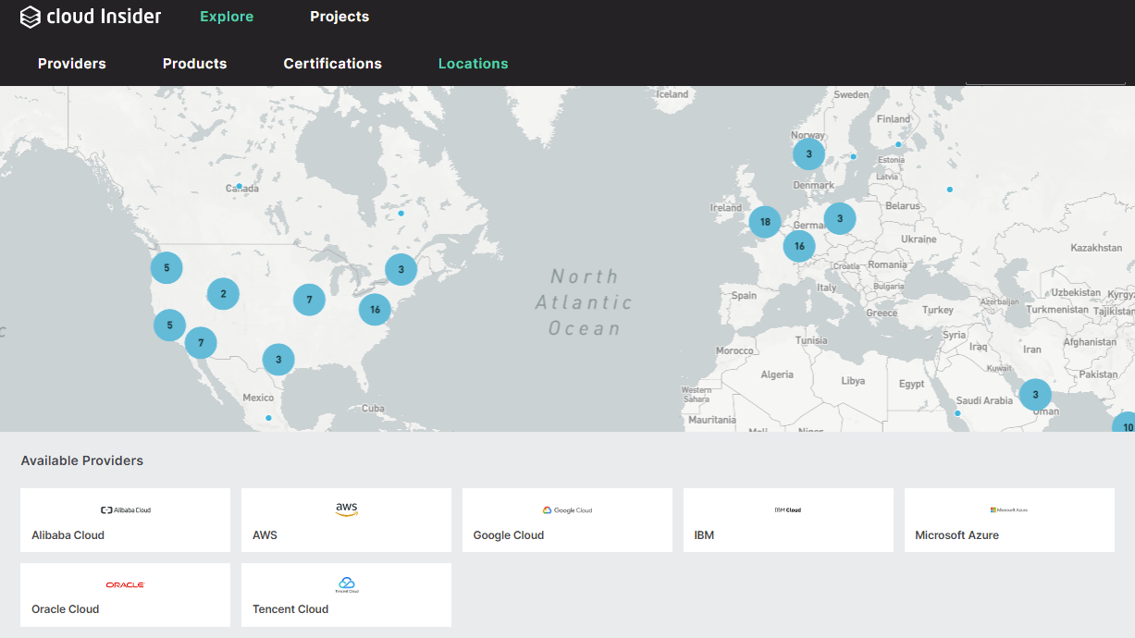Select the 3 cluster near Oman

(1035, 395)
